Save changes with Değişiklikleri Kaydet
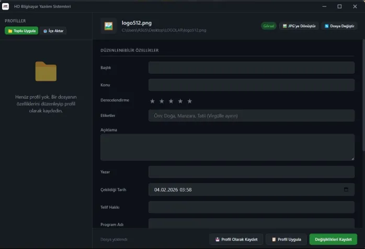365x249 pixels. pos(333,239)
